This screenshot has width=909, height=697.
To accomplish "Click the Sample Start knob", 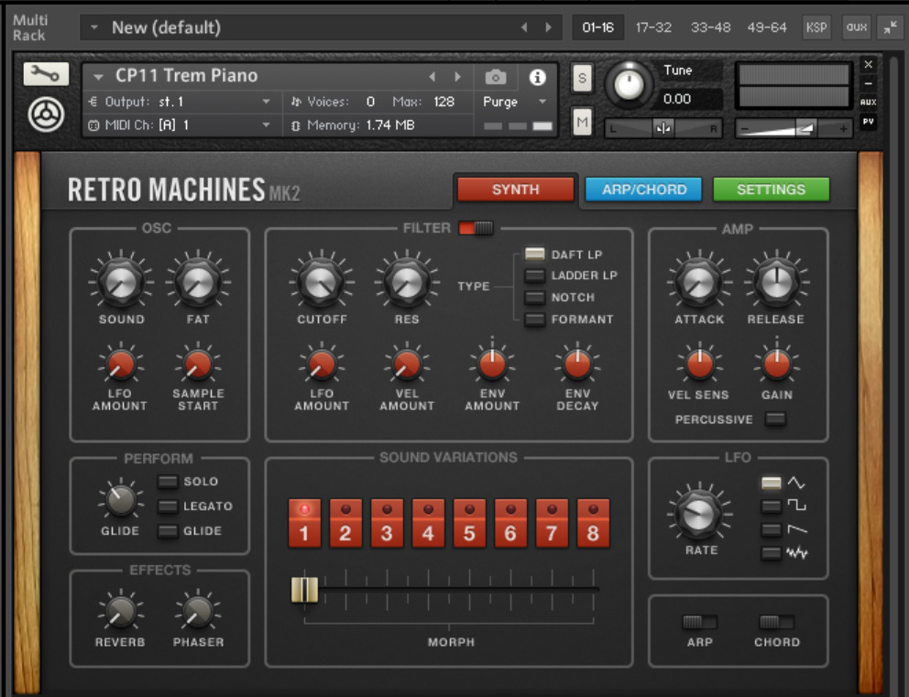I will point(198,365).
